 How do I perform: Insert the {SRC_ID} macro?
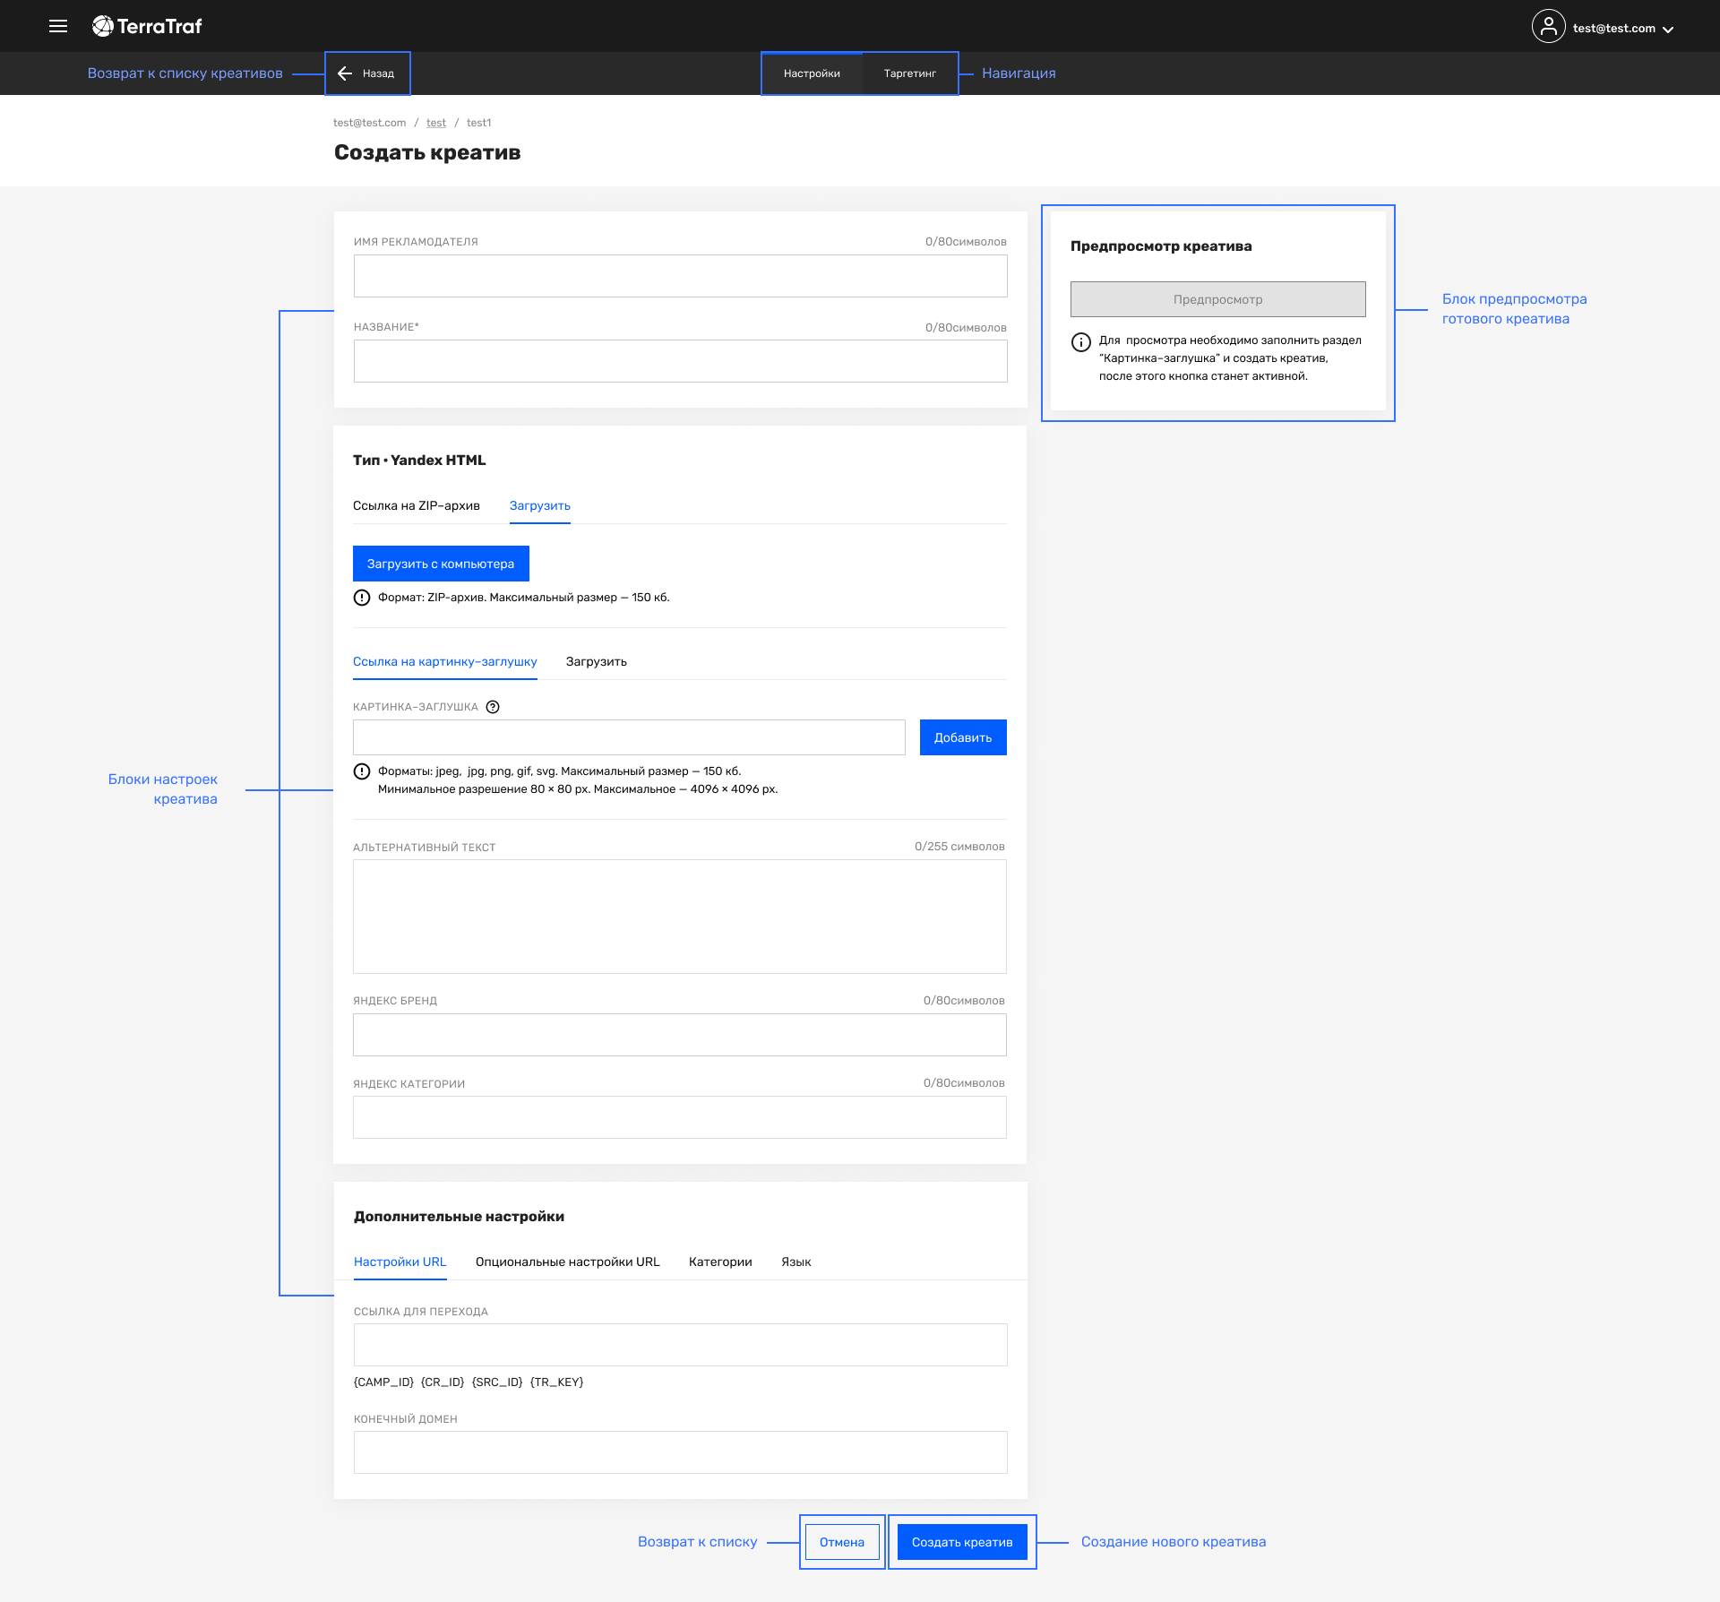point(497,1382)
